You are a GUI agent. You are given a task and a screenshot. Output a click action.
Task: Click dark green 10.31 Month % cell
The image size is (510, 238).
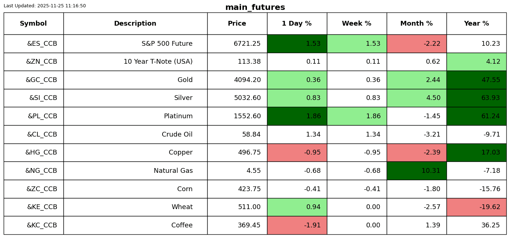(416, 171)
